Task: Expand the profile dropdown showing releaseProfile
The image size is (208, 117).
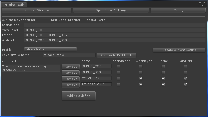Action: tap(50, 49)
